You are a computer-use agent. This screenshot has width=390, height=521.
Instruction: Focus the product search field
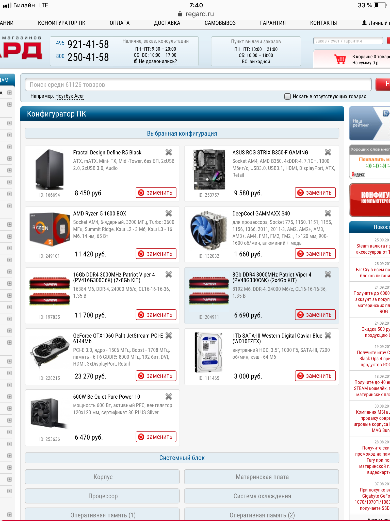pos(198,84)
